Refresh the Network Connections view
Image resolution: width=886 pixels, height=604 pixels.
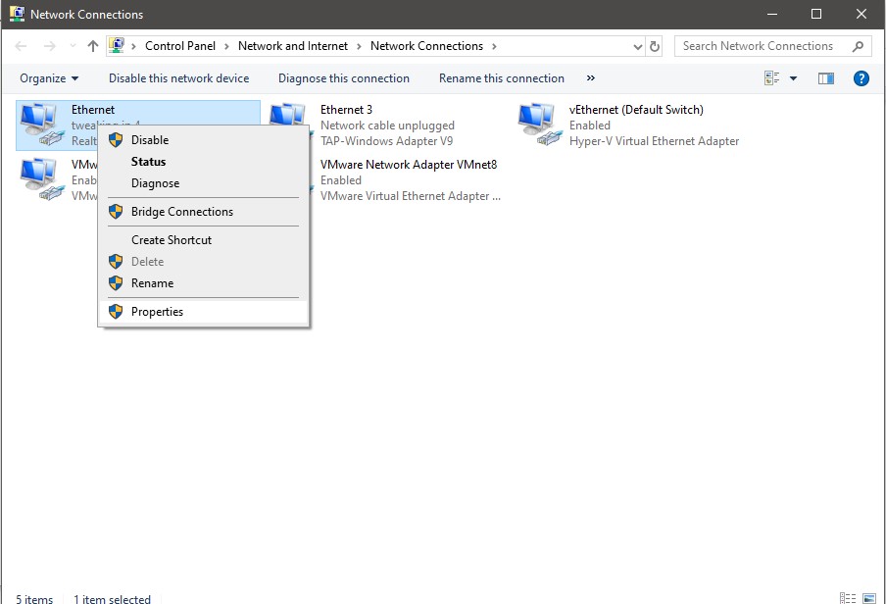click(x=655, y=46)
